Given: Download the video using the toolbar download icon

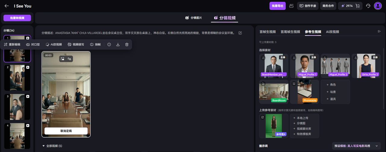Looking at the screenshot, I should point(118,44).
